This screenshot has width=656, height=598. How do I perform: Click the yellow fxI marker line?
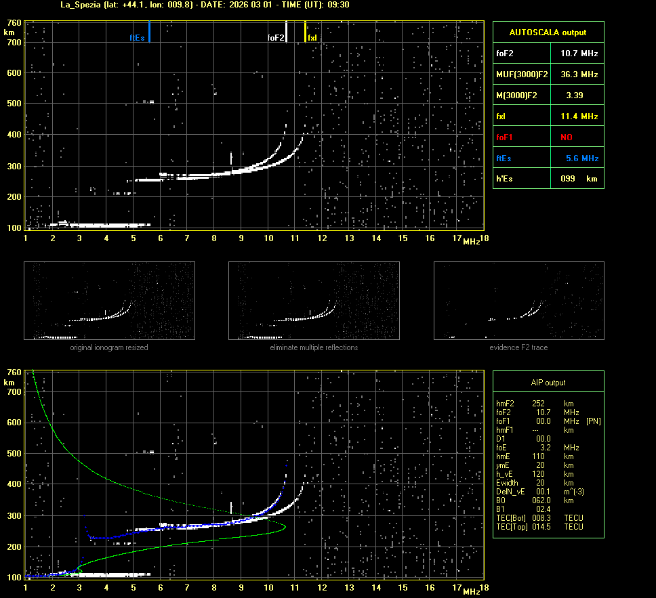306,32
